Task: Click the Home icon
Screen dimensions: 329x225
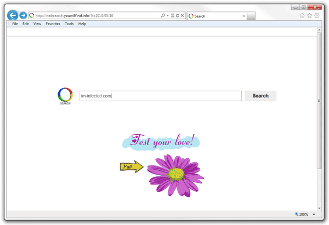Action: [302, 15]
